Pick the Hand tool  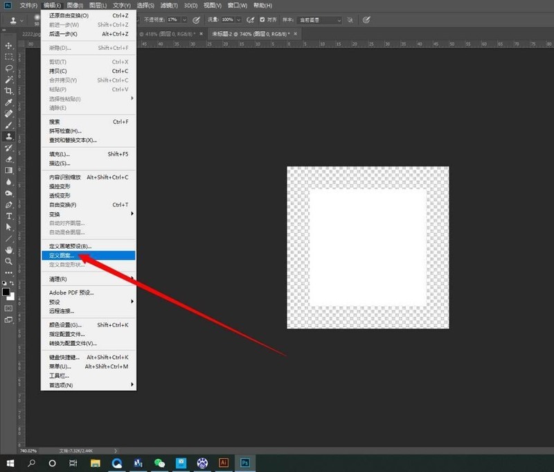pos(8,248)
